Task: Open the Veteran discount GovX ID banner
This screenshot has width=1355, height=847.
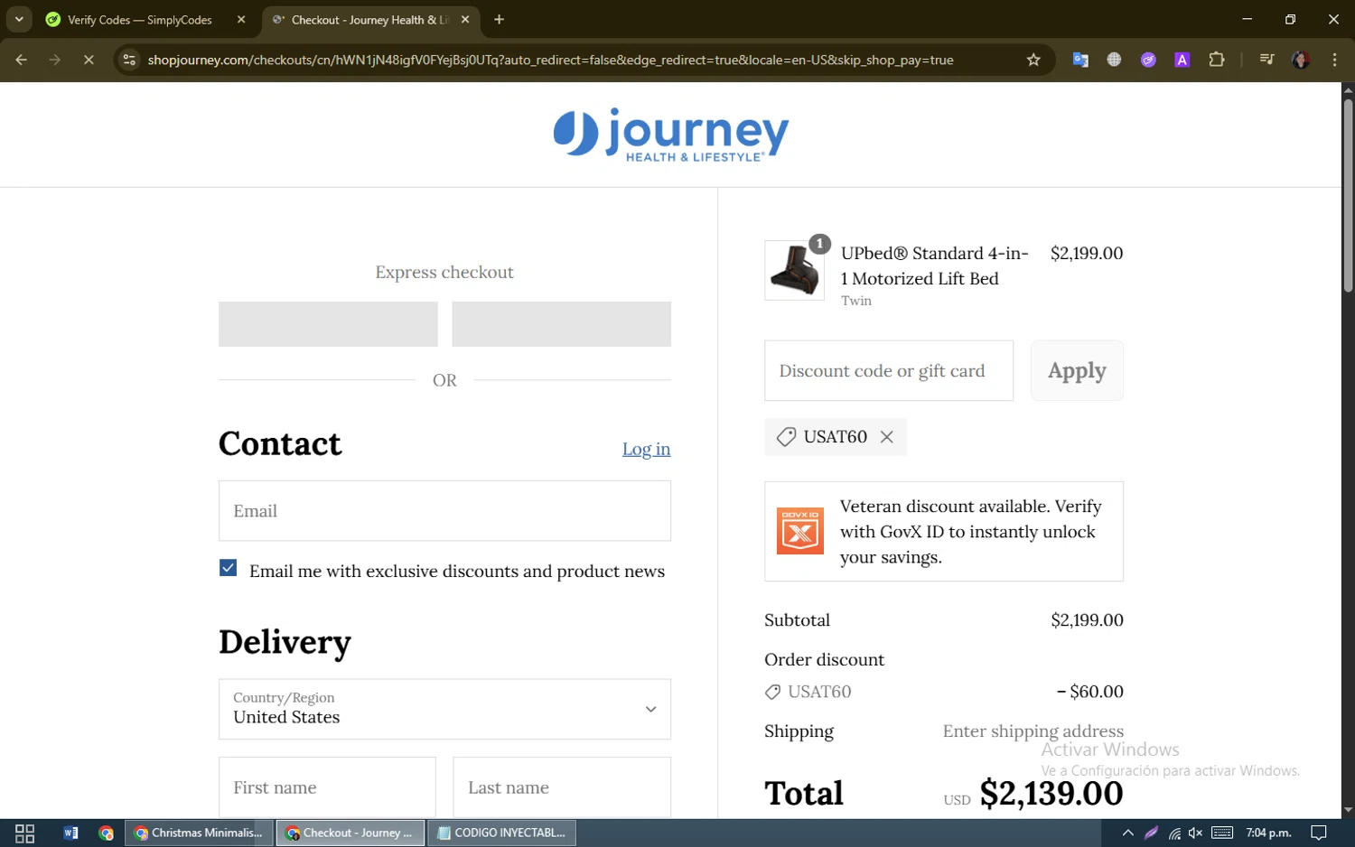Action: tap(944, 532)
